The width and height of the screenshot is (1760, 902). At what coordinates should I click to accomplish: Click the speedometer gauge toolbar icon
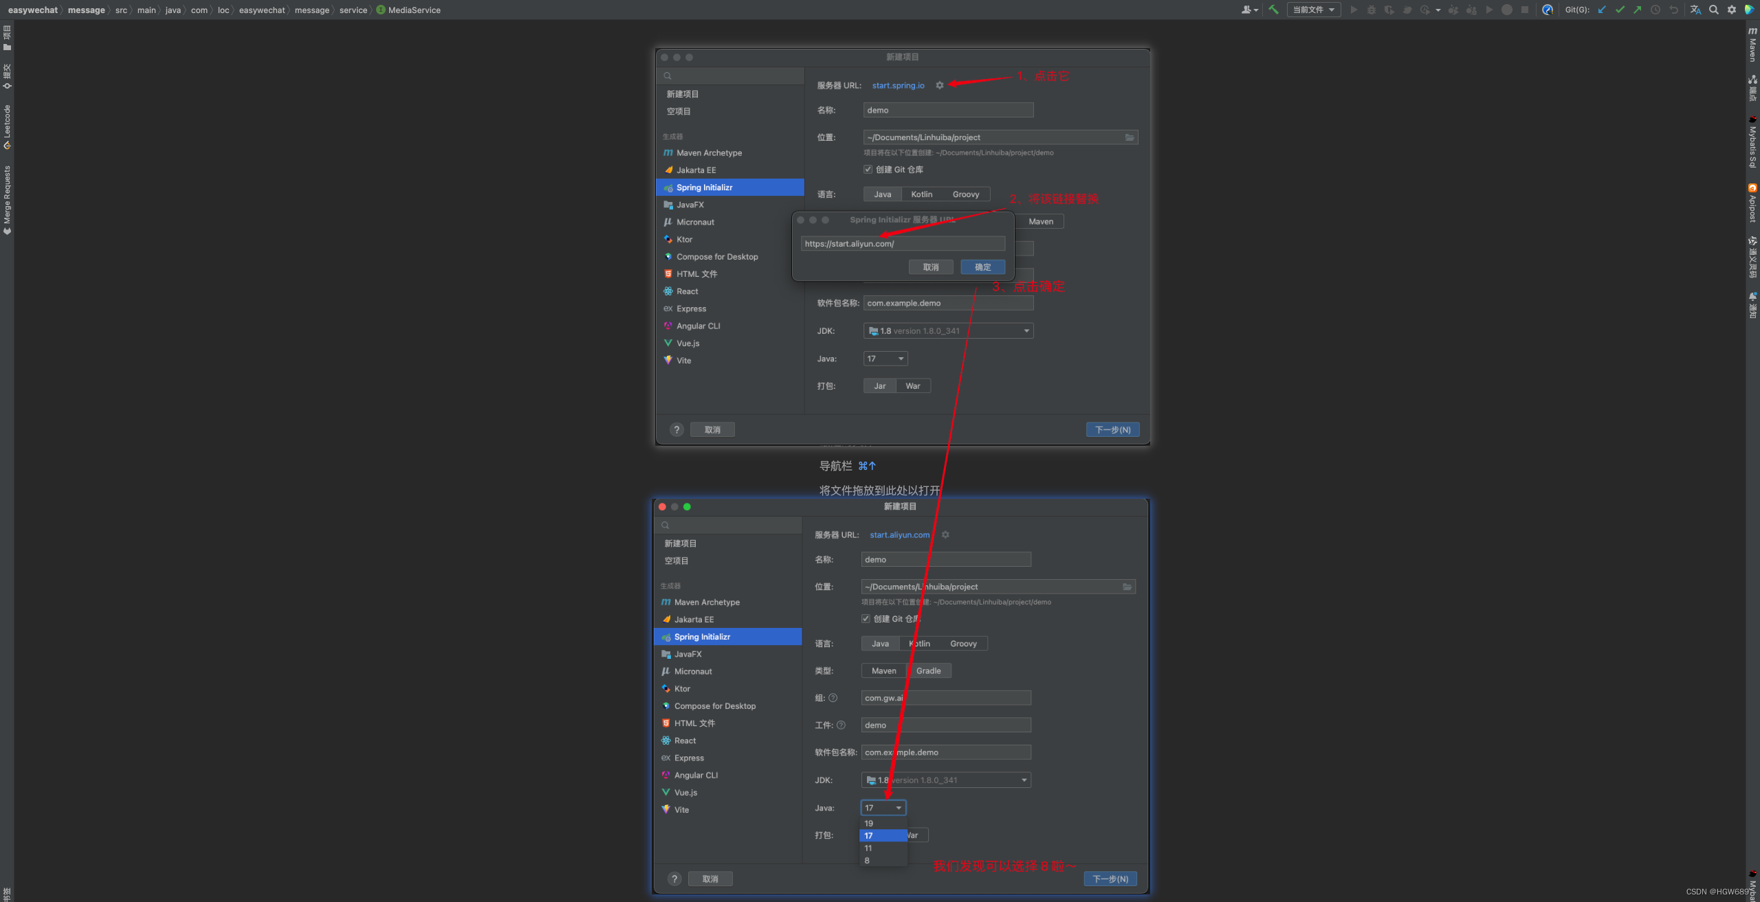[1548, 10]
